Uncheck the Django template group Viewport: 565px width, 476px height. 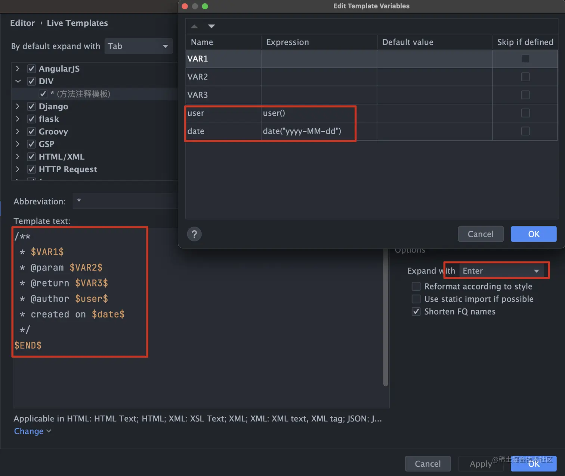click(x=31, y=106)
